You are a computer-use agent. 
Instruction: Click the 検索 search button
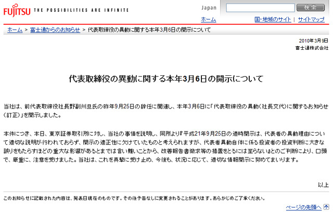tap(311, 7)
